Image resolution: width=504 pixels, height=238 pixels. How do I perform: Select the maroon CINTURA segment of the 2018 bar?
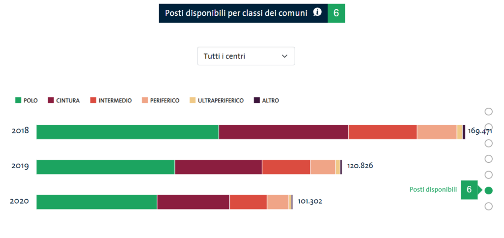click(283, 132)
